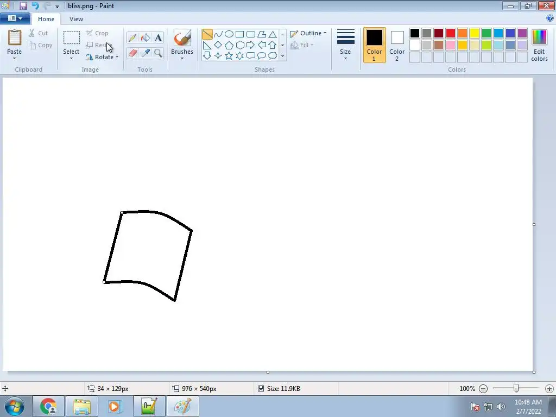Image resolution: width=556 pixels, height=417 pixels.
Task: Pick the red color swatch
Action: [451, 33]
